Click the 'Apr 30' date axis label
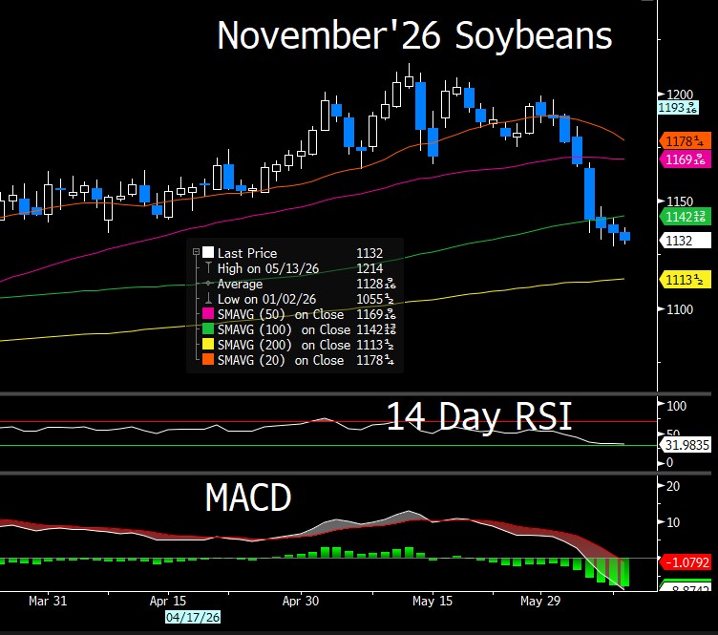 click(x=301, y=601)
